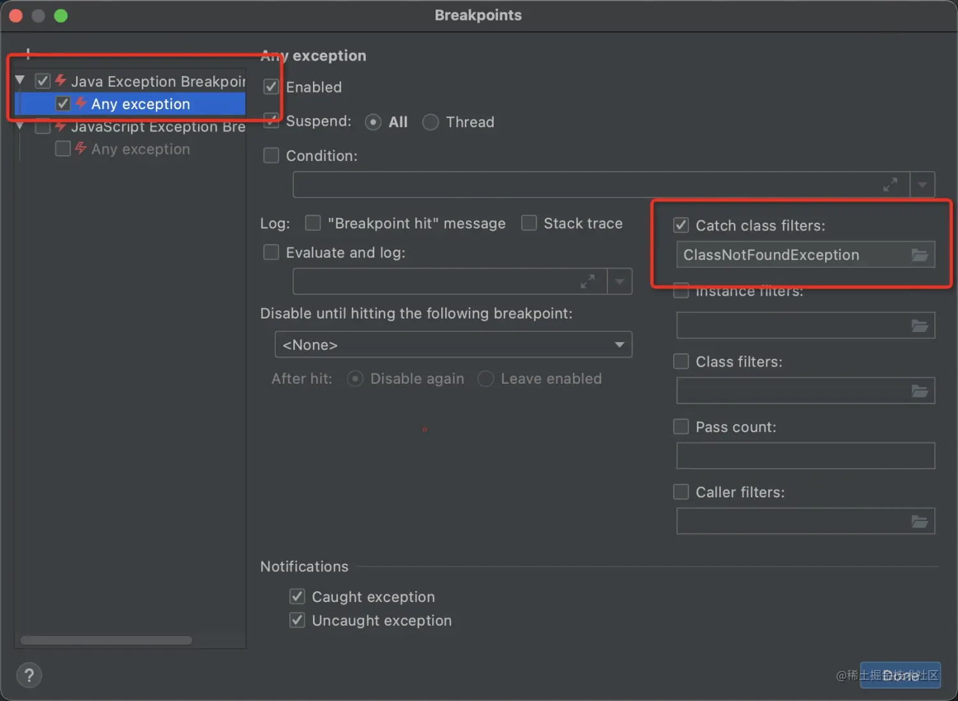Click the Condition expression input field

(601, 185)
